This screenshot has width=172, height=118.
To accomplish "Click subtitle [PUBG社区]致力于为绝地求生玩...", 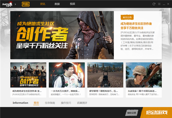I will pyautogui.click(x=27, y=94).
